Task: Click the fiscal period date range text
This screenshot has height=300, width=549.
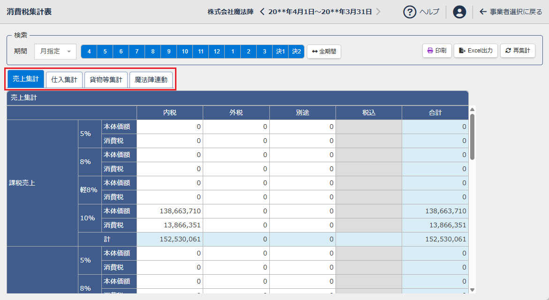Action: (320, 12)
